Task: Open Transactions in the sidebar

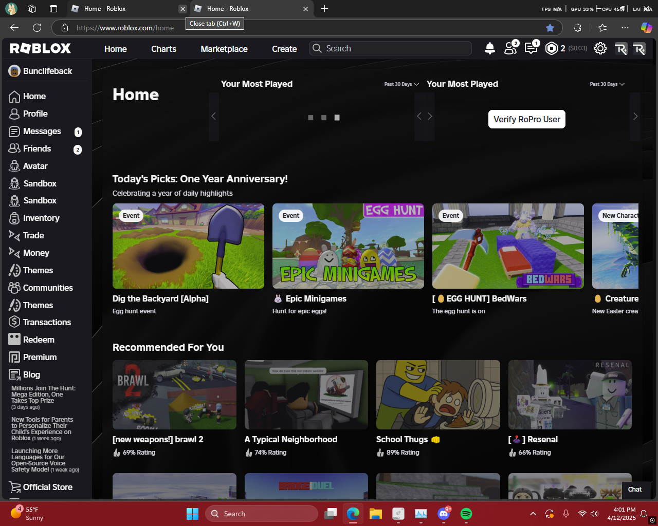Action: pyautogui.click(x=46, y=322)
